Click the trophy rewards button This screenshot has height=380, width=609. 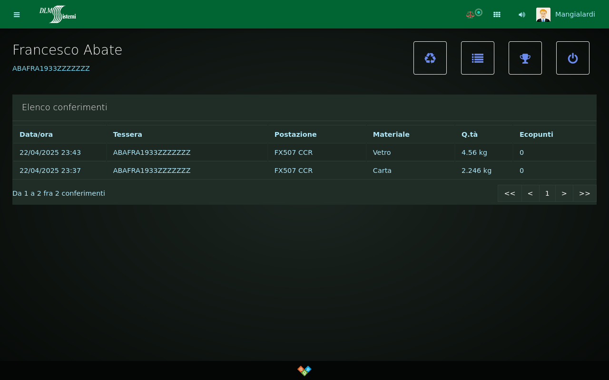coord(525,58)
